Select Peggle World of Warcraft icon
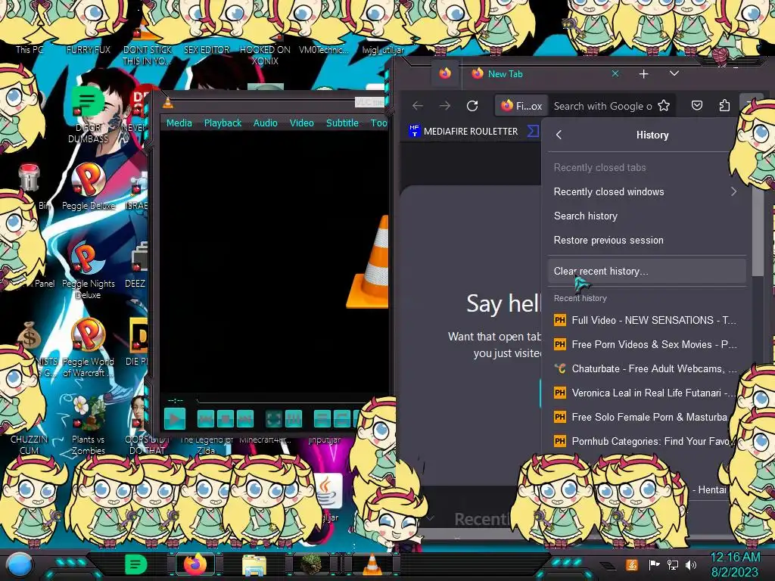This screenshot has height=581, width=775. point(89,348)
